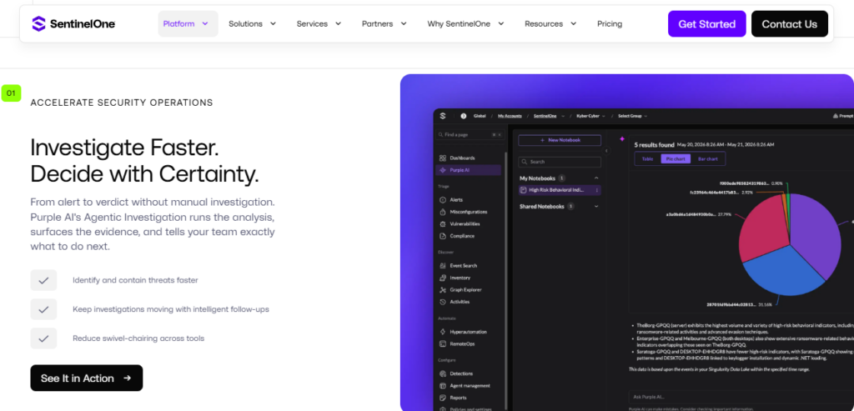
Task: Open the Reports sidebar icon
Action: (x=443, y=398)
